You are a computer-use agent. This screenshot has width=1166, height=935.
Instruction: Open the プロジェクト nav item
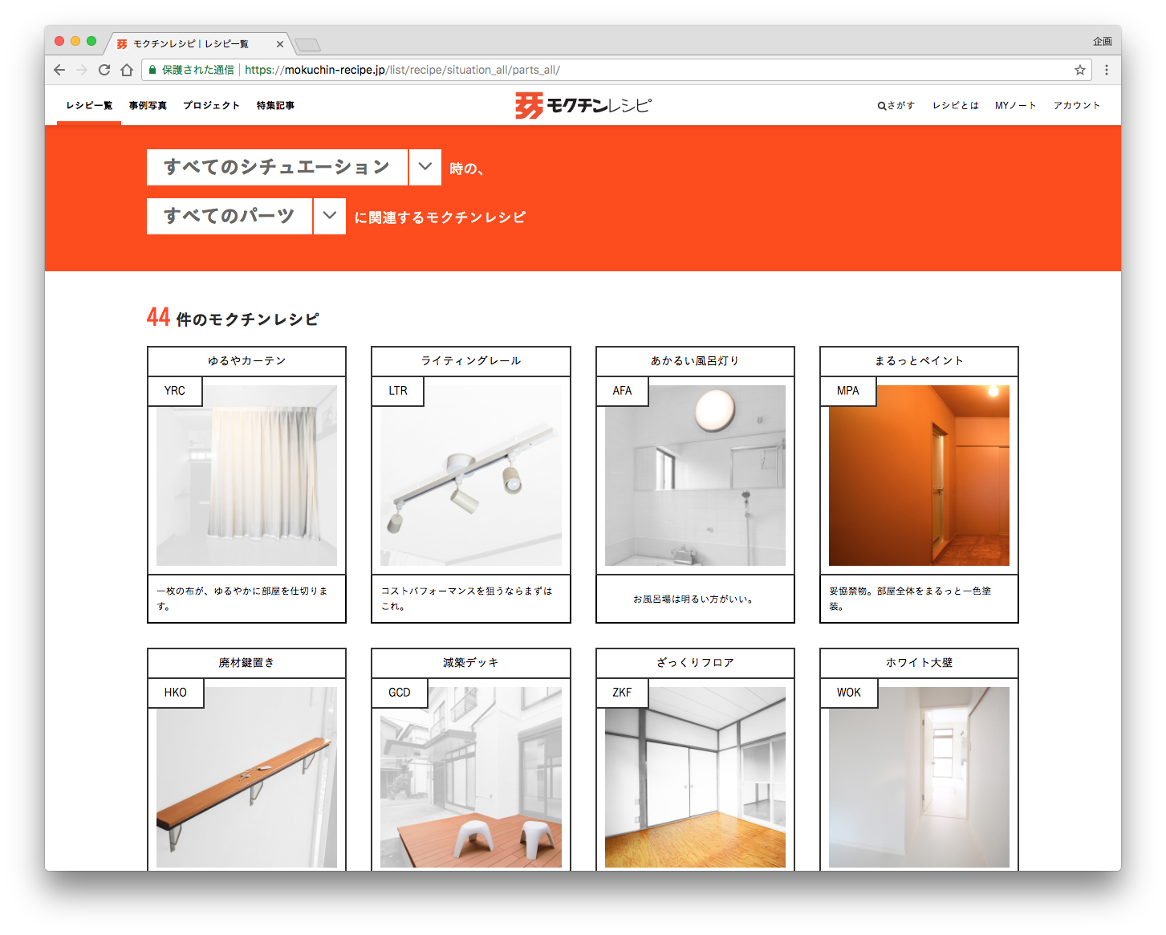211,105
